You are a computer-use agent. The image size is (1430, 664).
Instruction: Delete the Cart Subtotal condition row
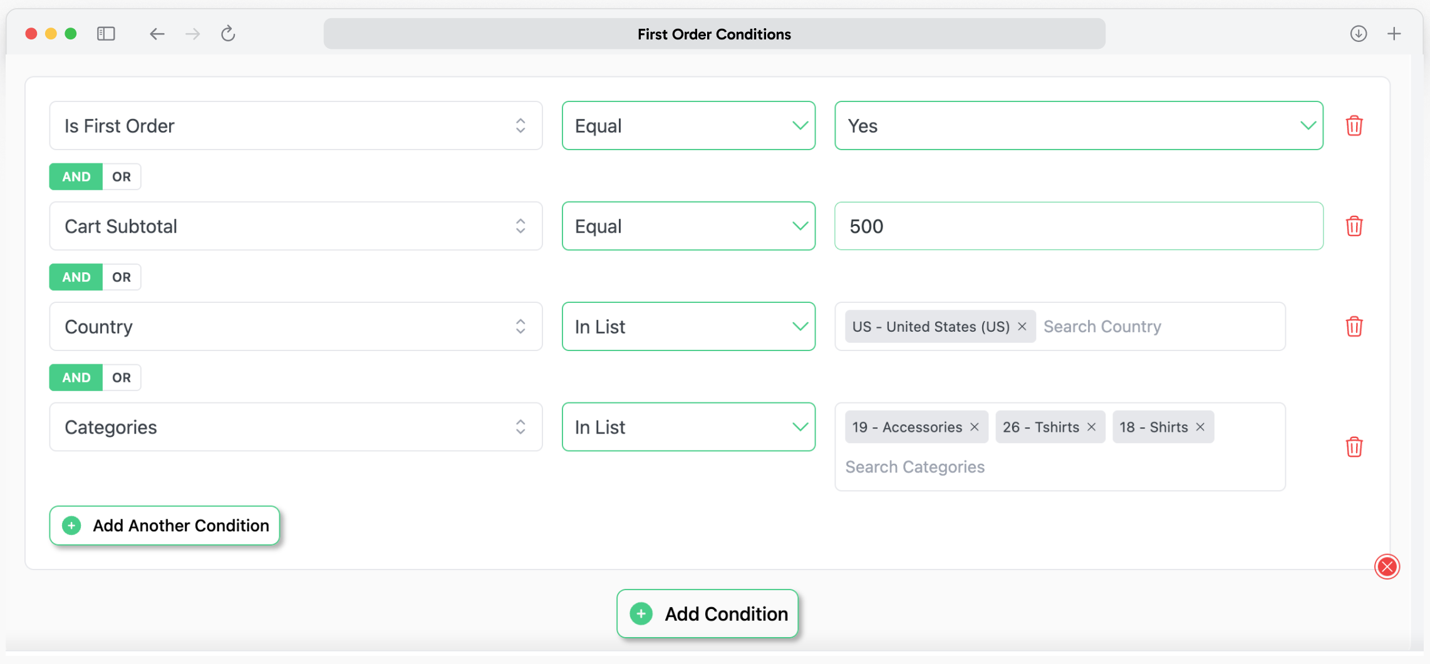(1354, 226)
